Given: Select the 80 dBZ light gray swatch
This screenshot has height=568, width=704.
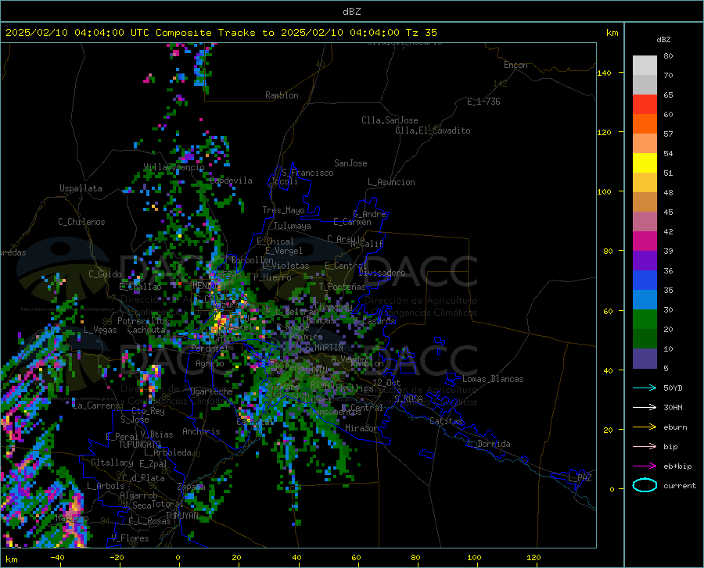Looking at the screenshot, I should [645, 66].
